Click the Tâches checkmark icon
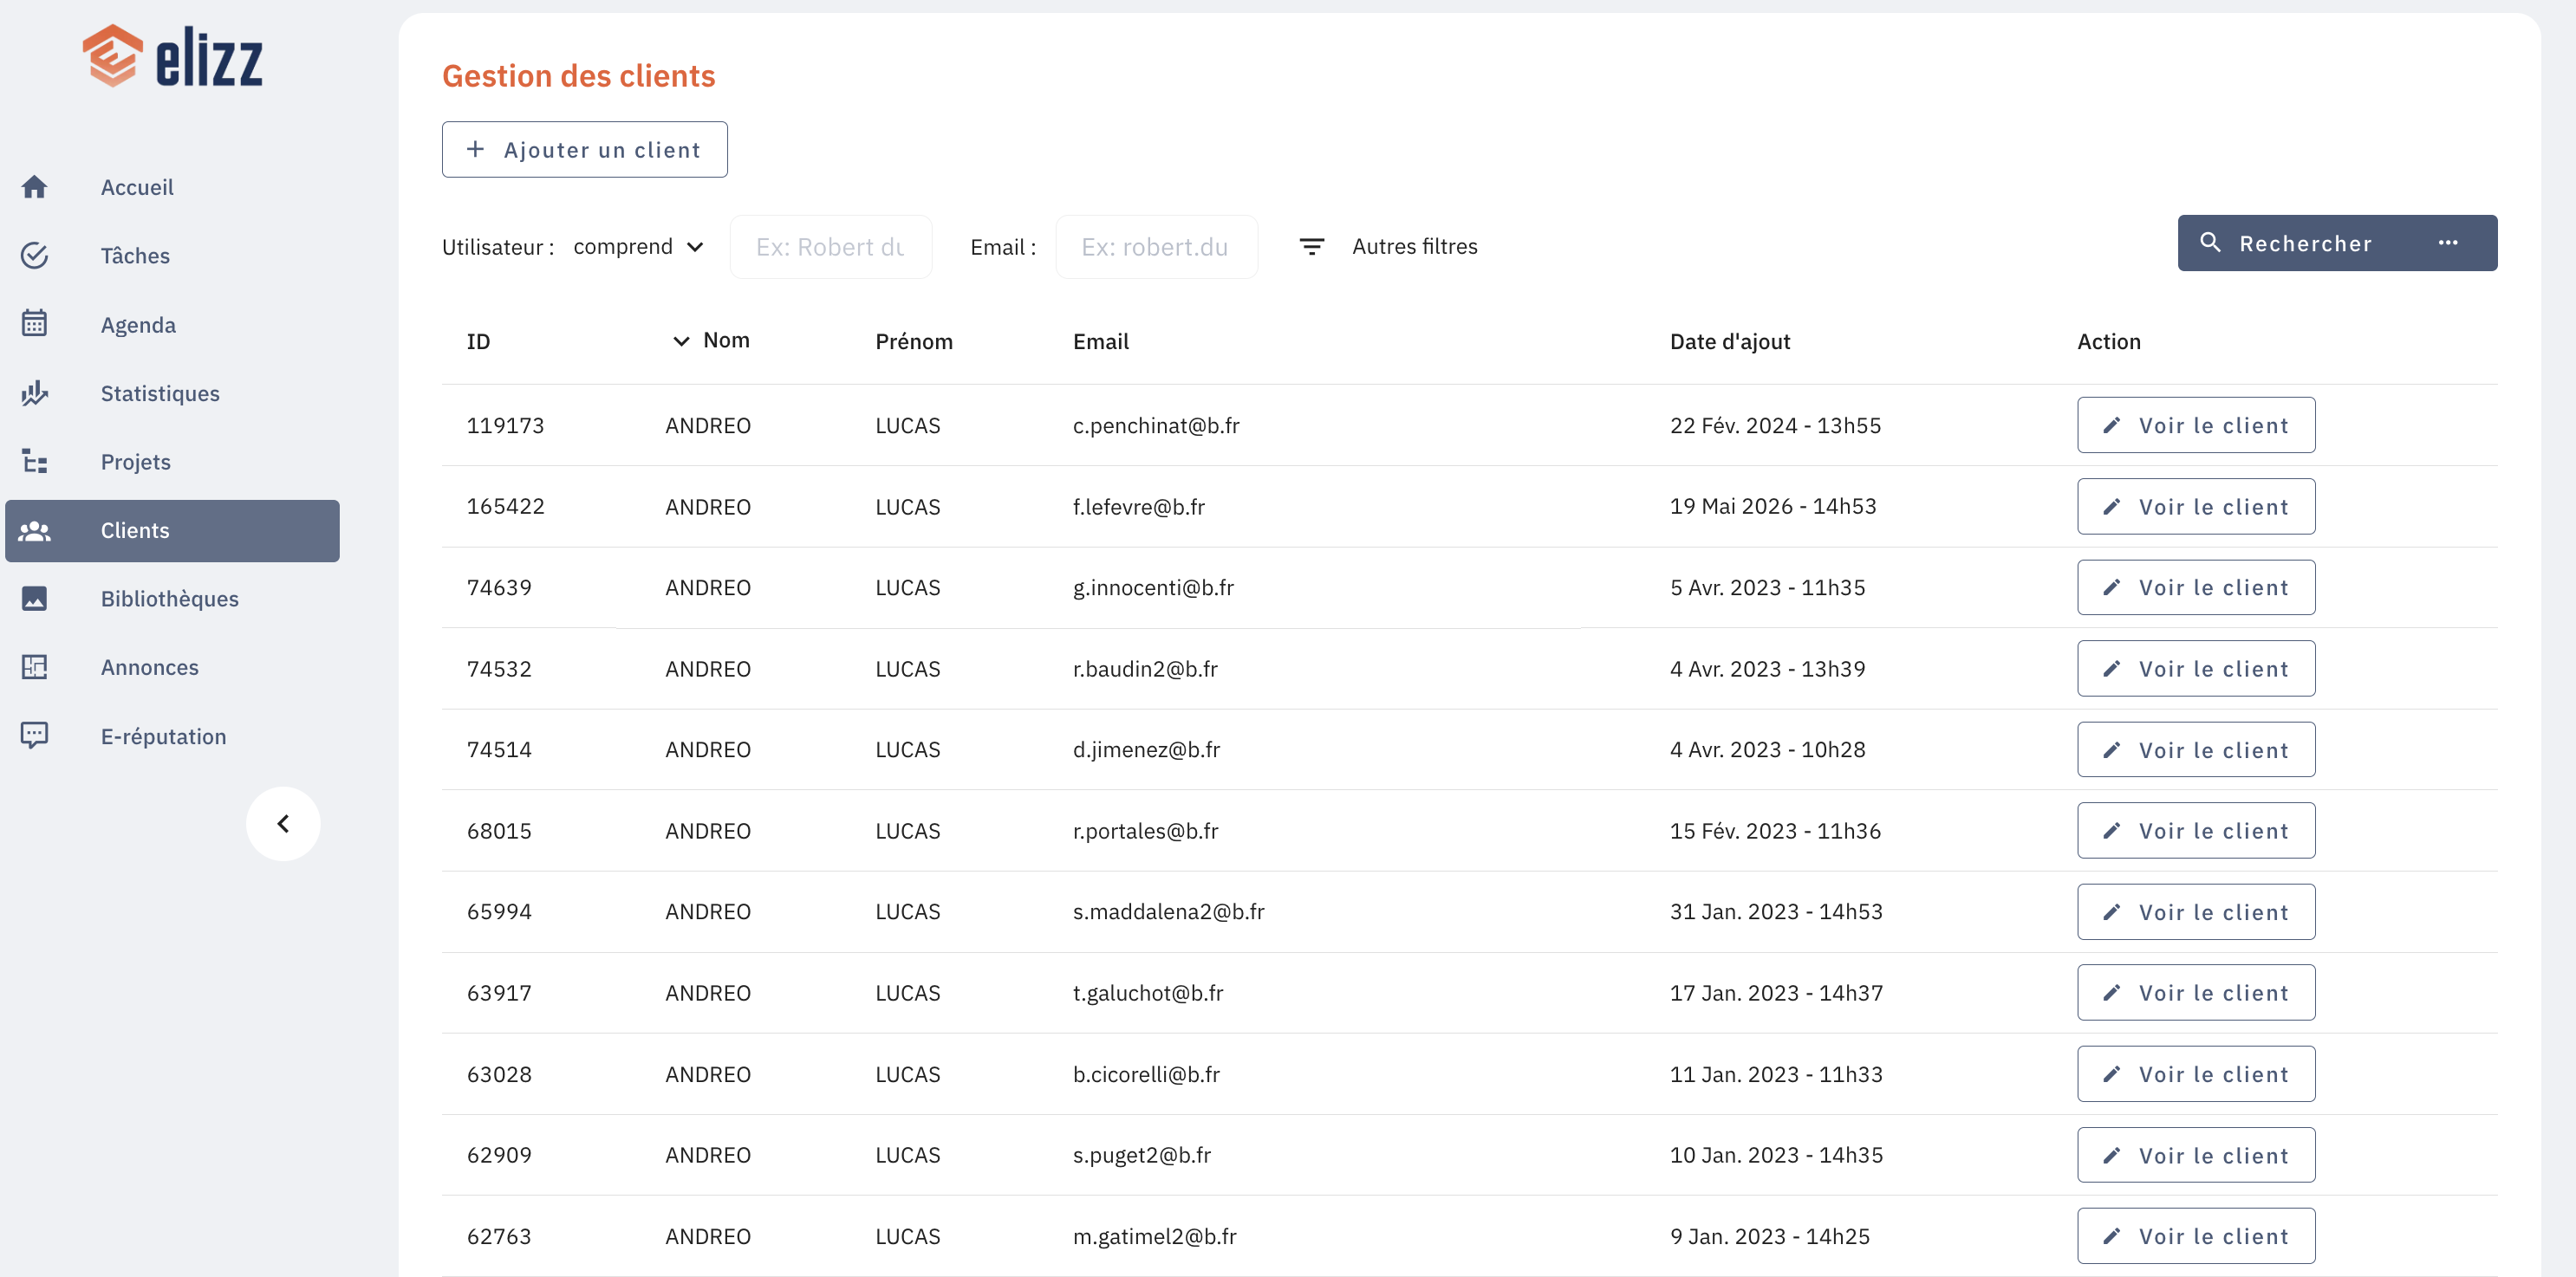The image size is (2576, 1277). click(x=34, y=256)
